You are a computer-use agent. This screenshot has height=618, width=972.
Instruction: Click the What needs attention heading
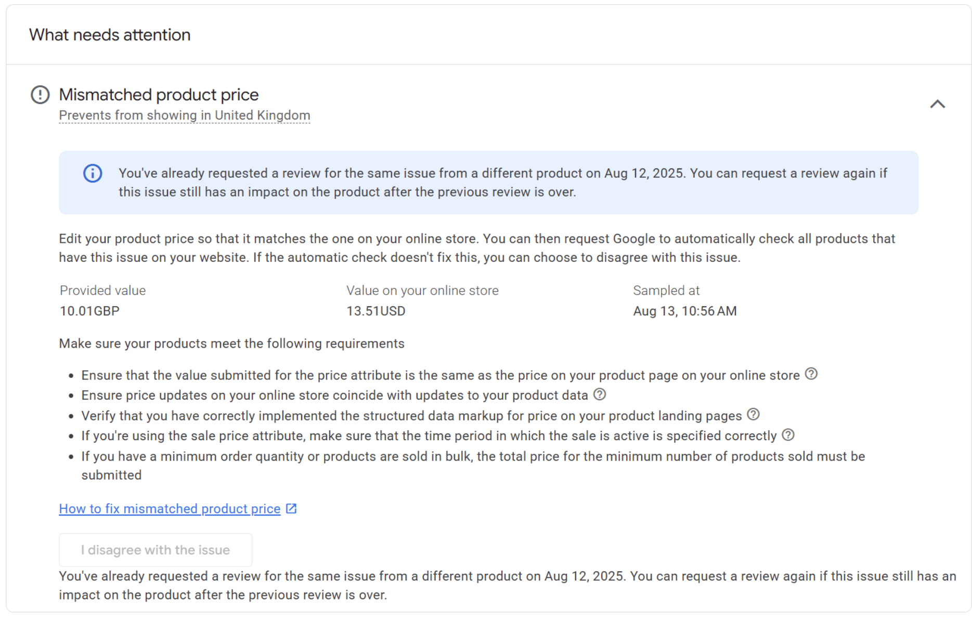[110, 35]
